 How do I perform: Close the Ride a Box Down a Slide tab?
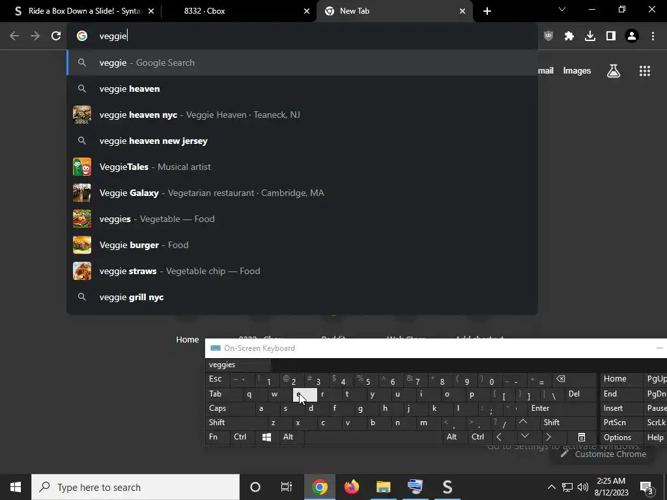(x=151, y=11)
